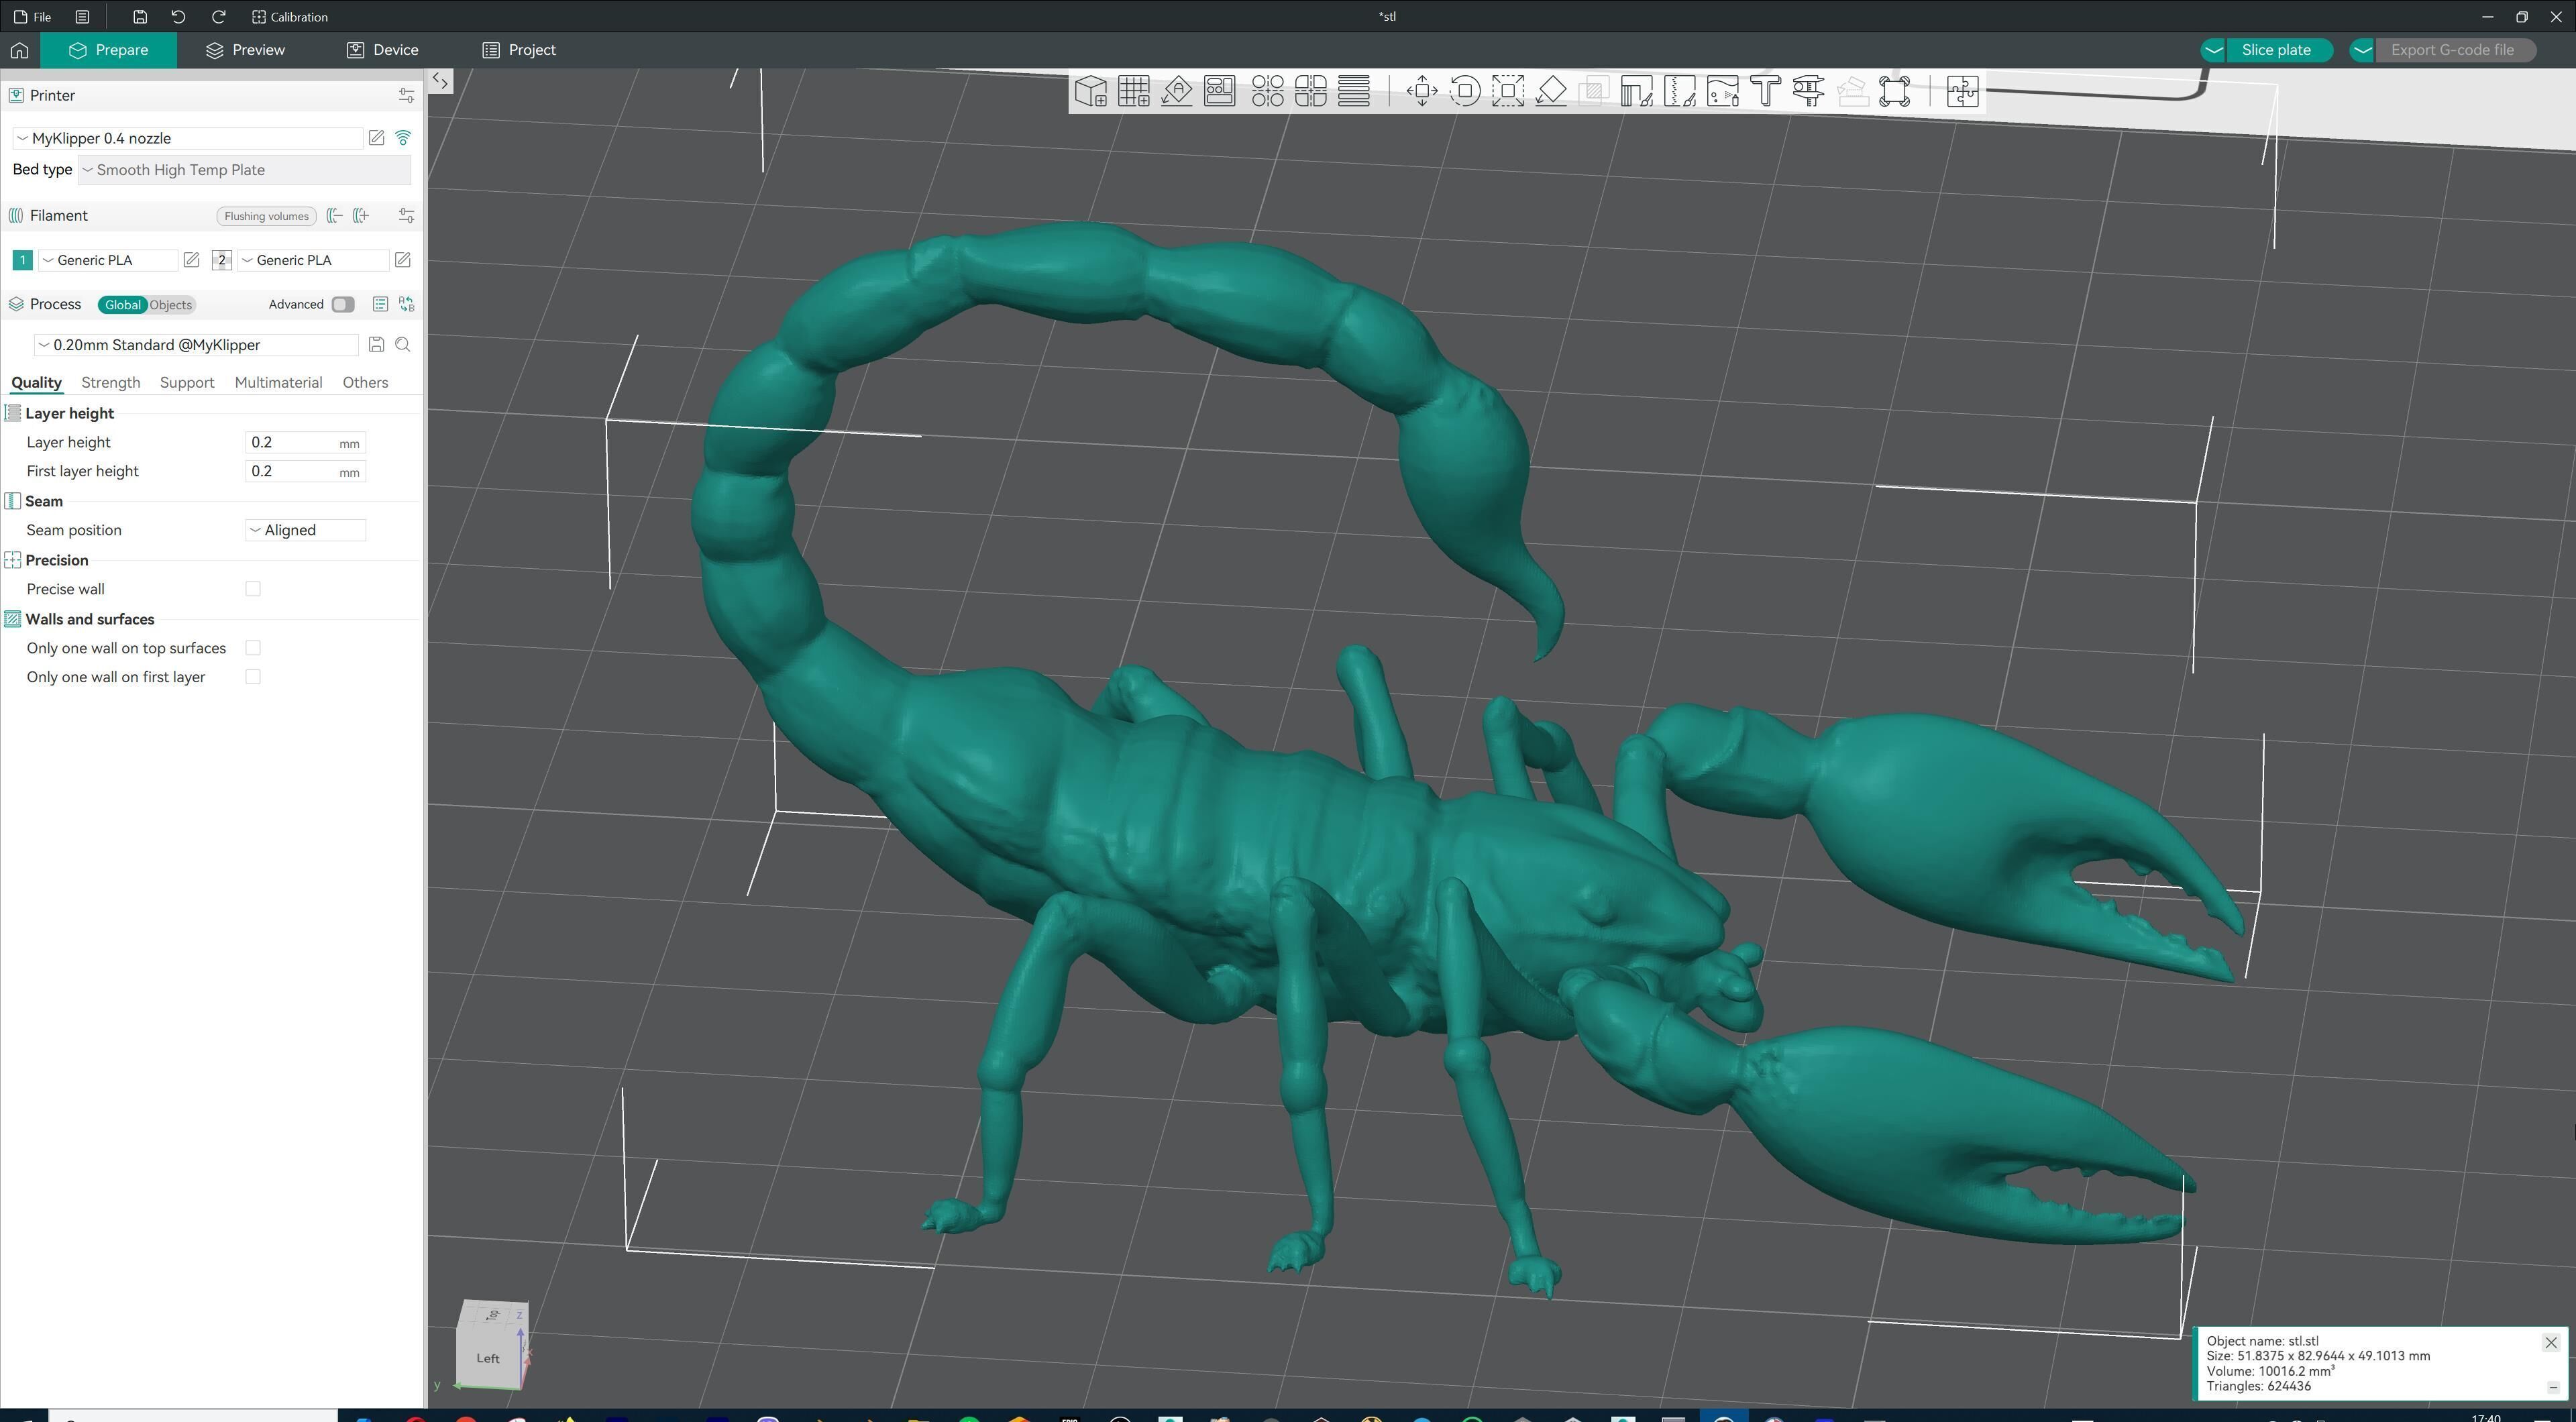The height and width of the screenshot is (1422, 2576).
Task: Select the Rotate tool
Action: coord(1465,91)
